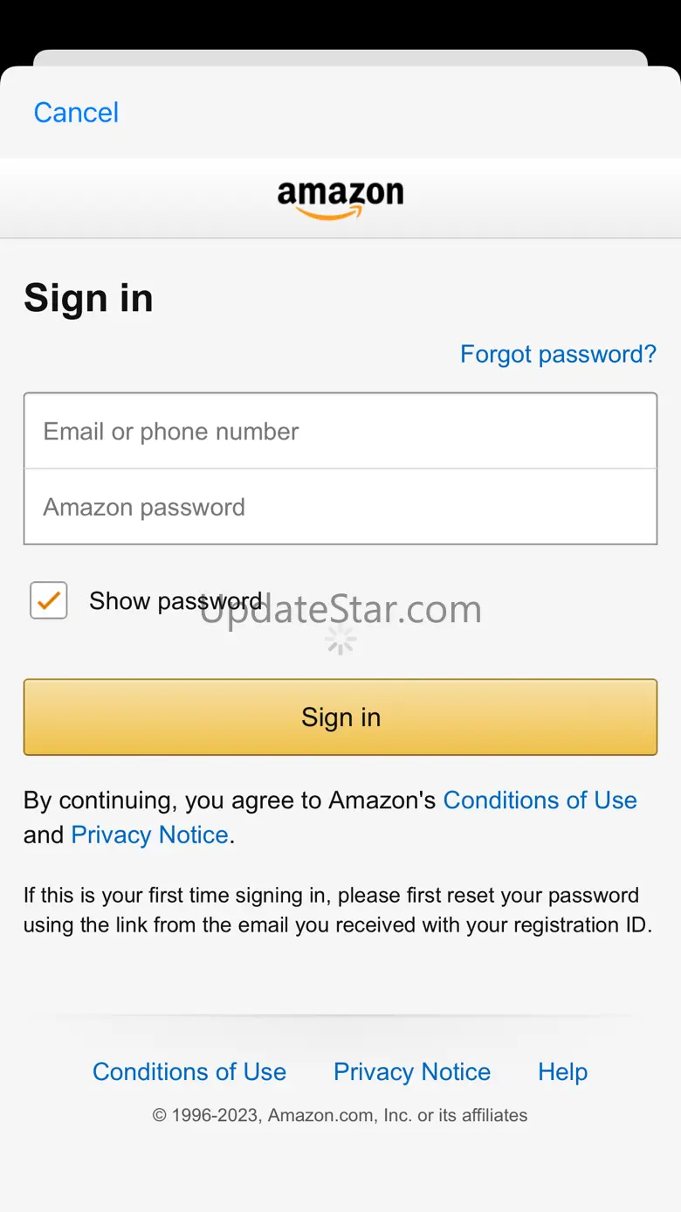Select the footer Conditions of Use link
Screen dimensions: 681x1212
[189, 1071]
